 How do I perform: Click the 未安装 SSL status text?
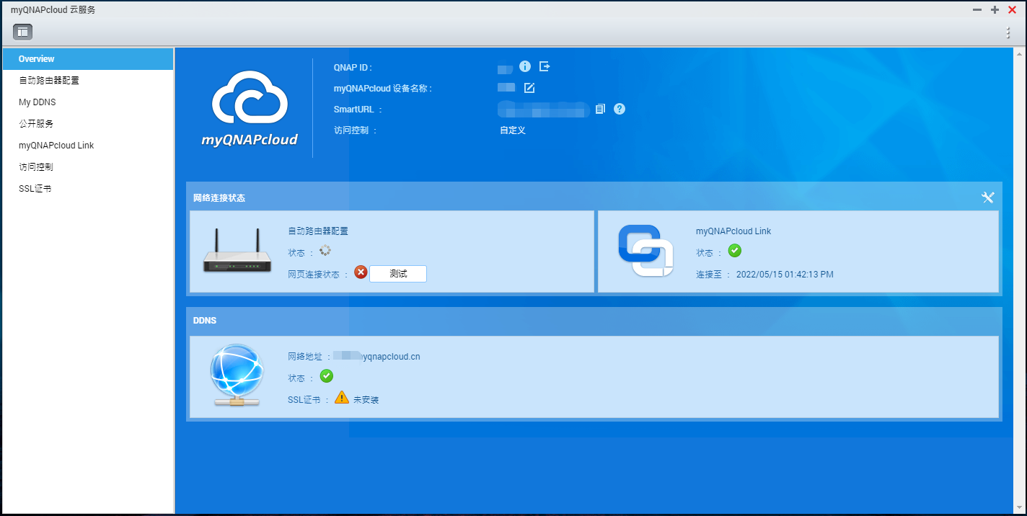tap(366, 399)
